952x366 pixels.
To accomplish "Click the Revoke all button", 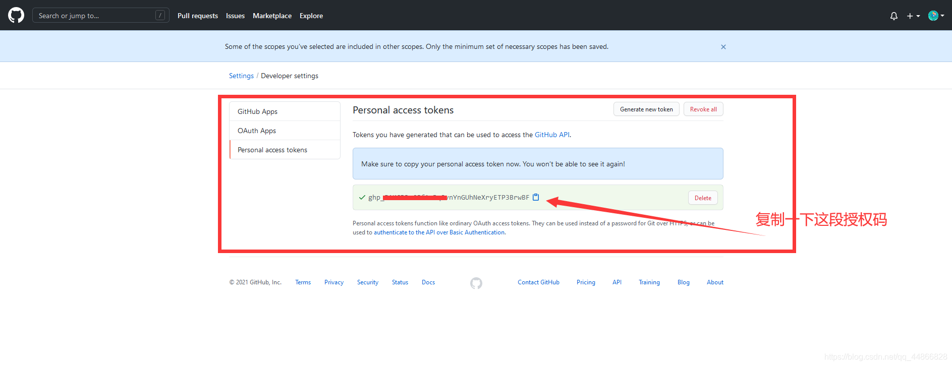I will coord(703,109).
